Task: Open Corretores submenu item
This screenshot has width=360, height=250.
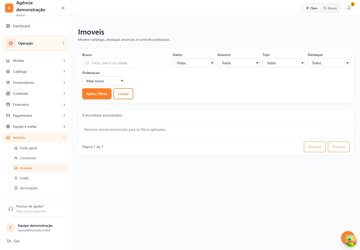Action: [x=40, y=158]
